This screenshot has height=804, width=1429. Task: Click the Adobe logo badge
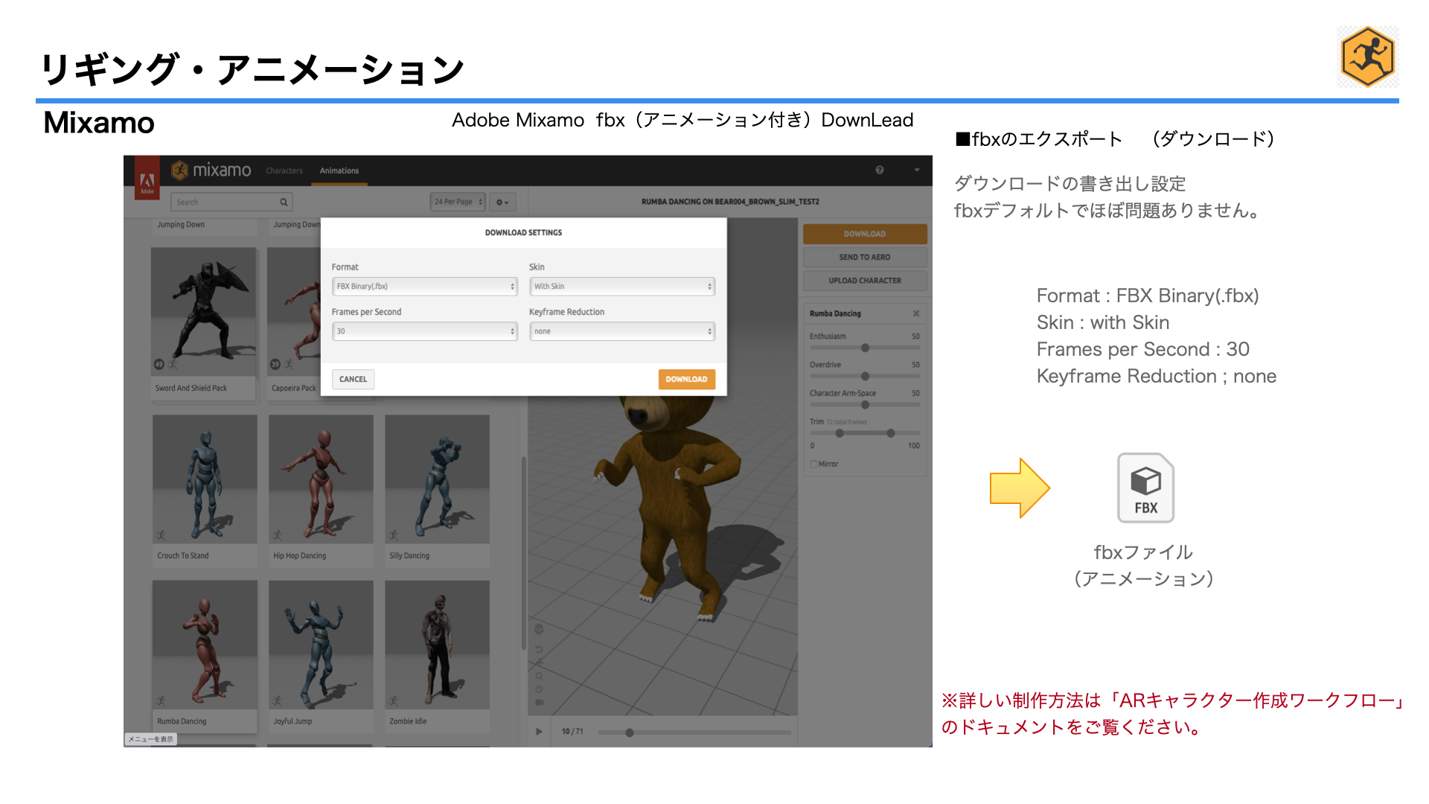[x=147, y=179]
